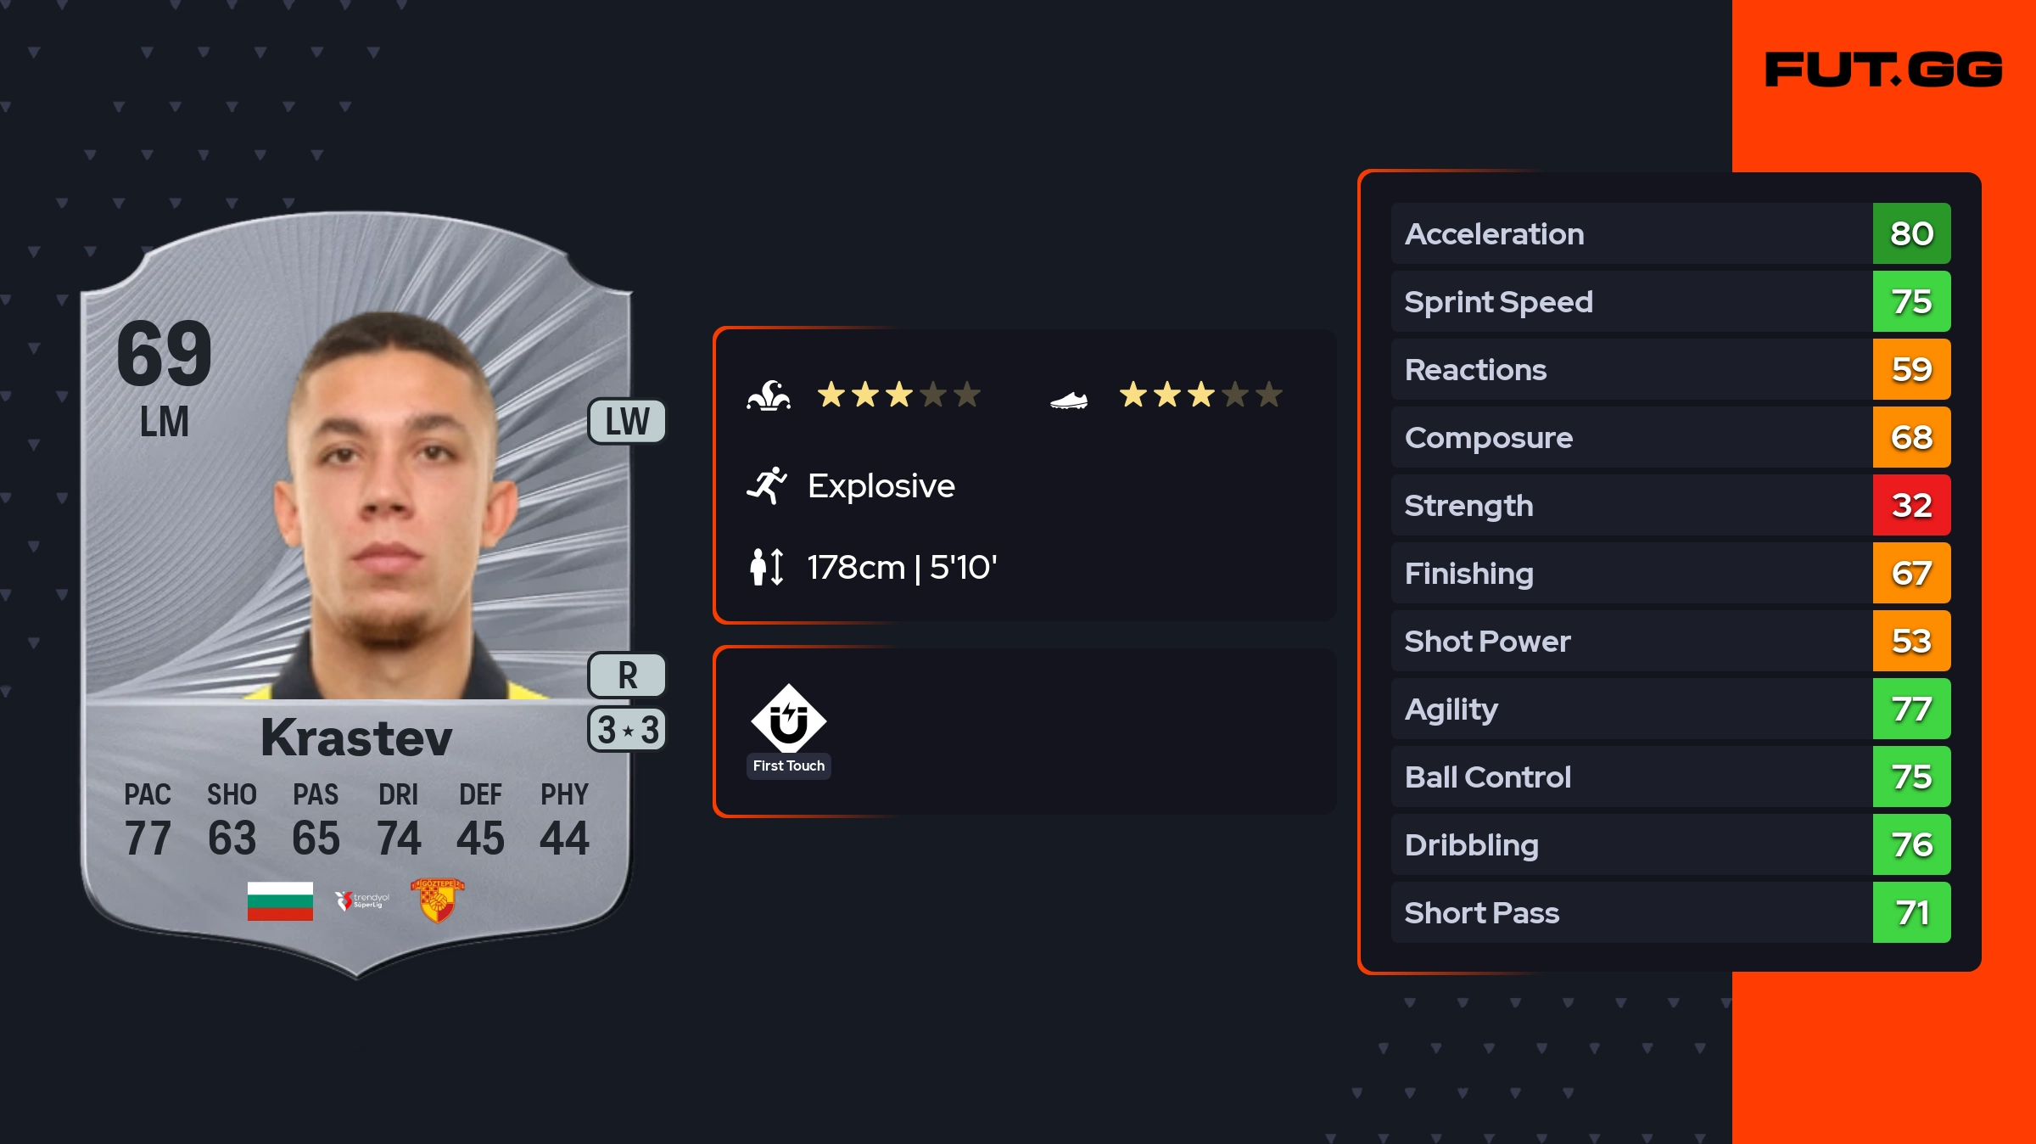The image size is (2036, 1144).
Task: Click the skill moves star rating
Action: click(898, 395)
